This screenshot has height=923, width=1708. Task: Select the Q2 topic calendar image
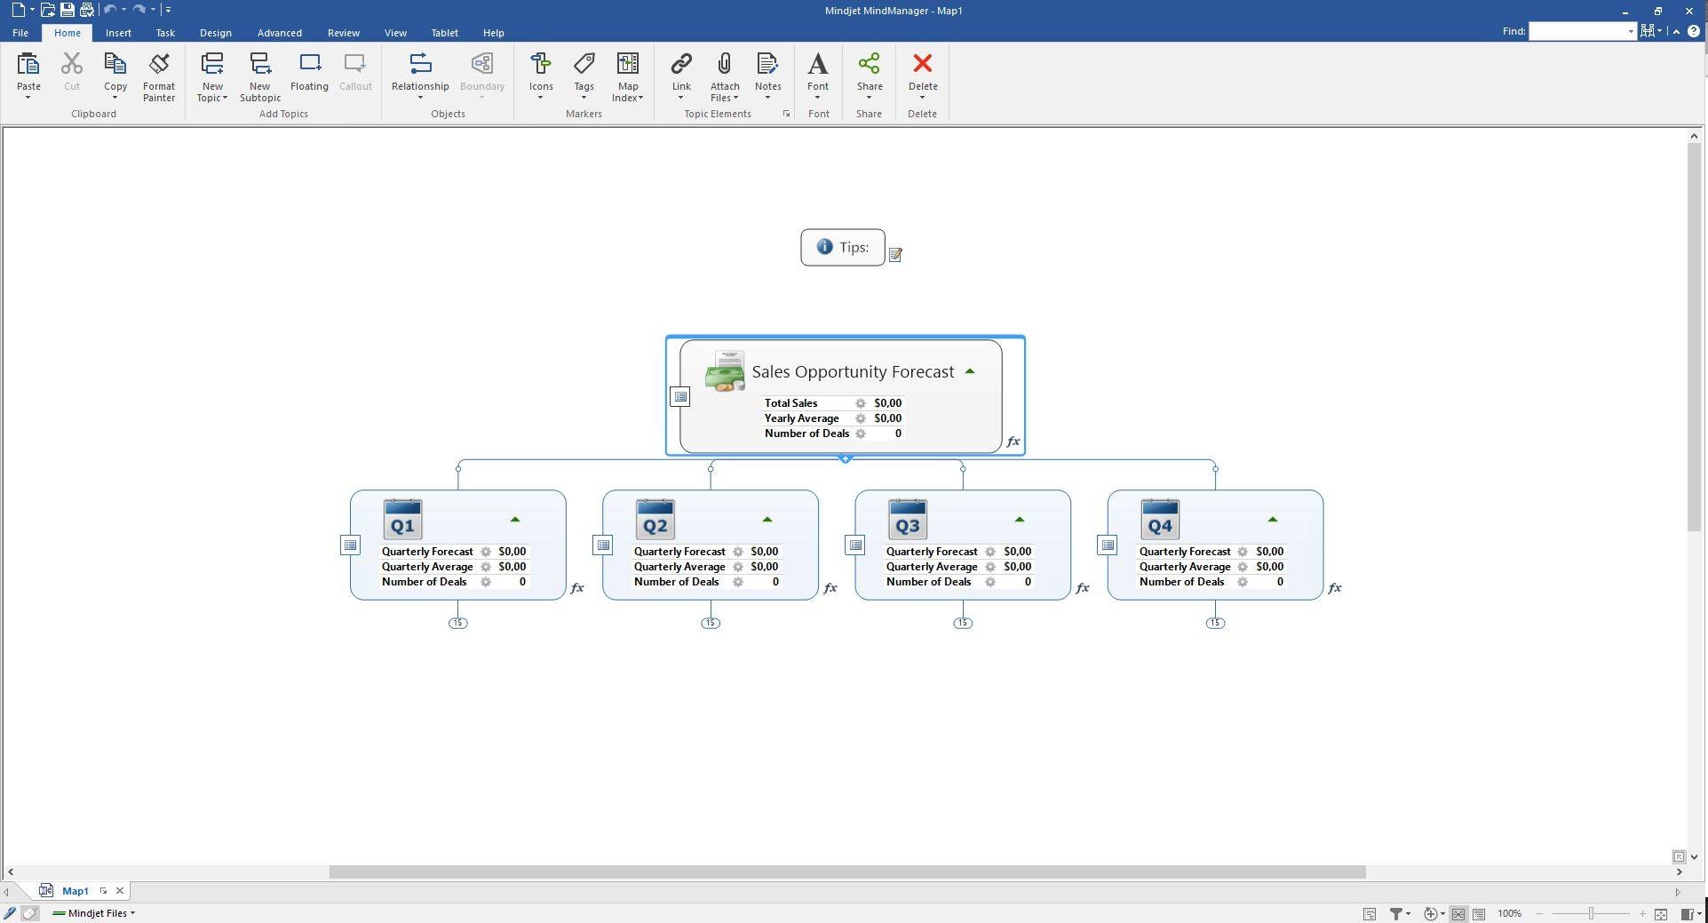[655, 520]
